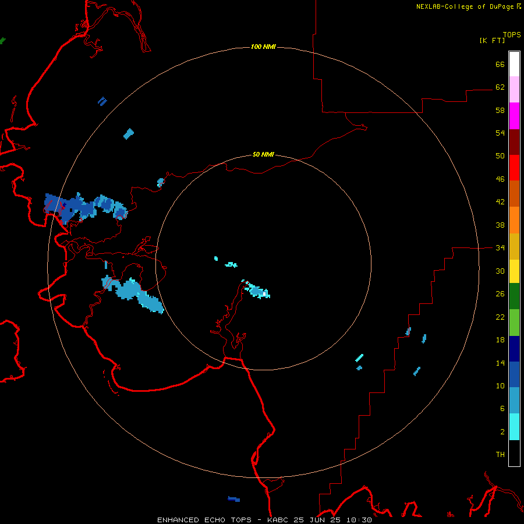Pick the dark red legend swatch
Image resolution: width=524 pixels, height=524 pixels.
514,141
